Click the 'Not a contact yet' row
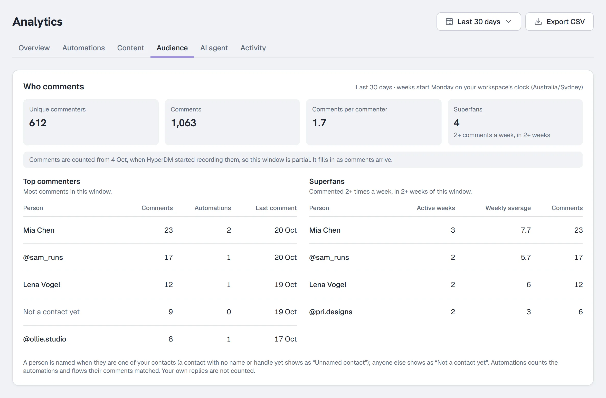This screenshot has height=398, width=606. pyautogui.click(x=160, y=312)
